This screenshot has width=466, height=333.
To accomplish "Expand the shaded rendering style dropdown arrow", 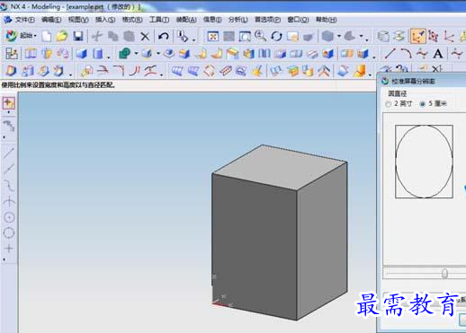I will pos(339,37).
